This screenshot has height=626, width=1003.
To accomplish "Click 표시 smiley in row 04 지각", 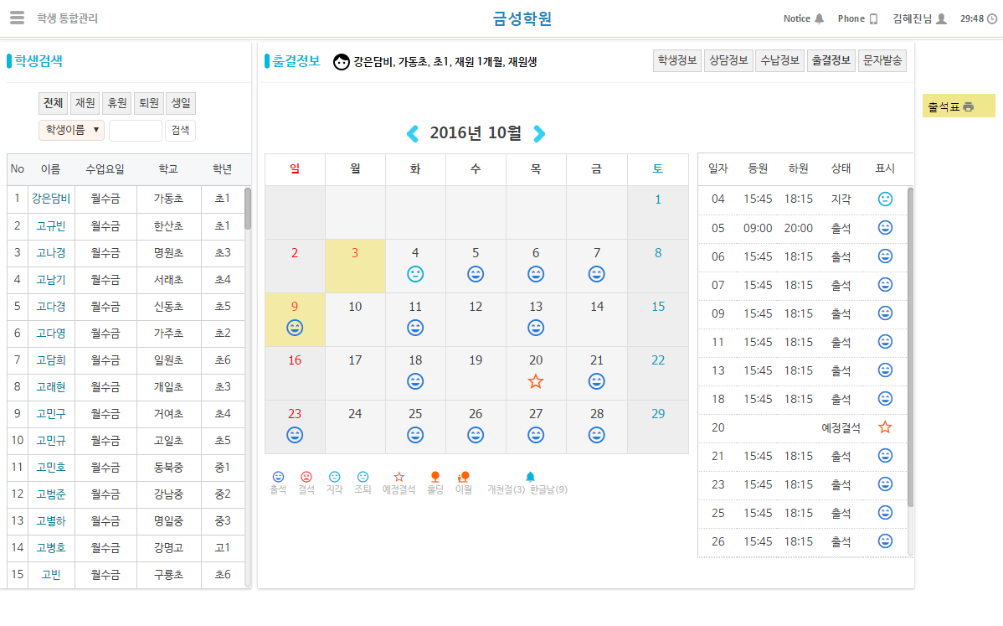I will 885,199.
